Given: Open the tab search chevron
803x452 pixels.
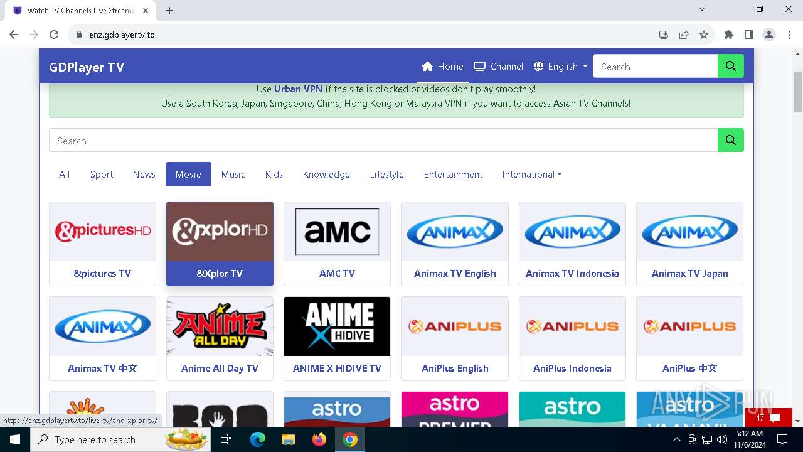Looking at the screenshot, I should (x=702, y=9).
